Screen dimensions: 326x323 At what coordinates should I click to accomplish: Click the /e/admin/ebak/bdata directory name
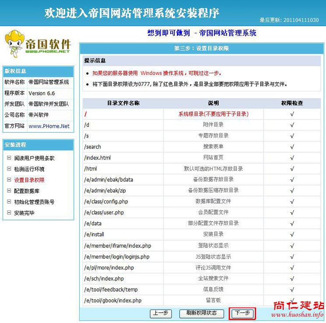(109, 179)
